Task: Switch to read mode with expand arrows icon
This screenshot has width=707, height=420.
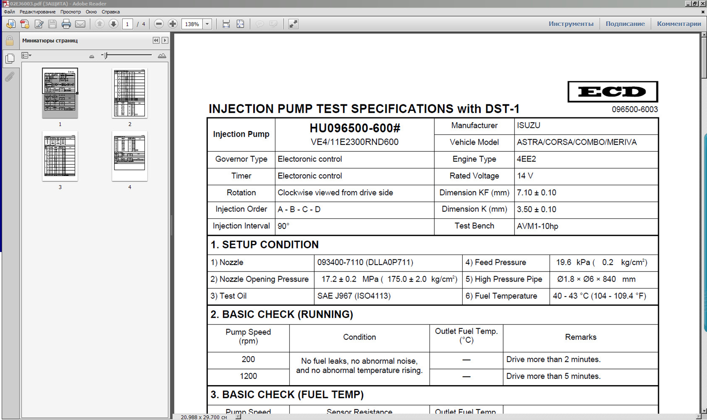Action: click(x=293, y=24)
